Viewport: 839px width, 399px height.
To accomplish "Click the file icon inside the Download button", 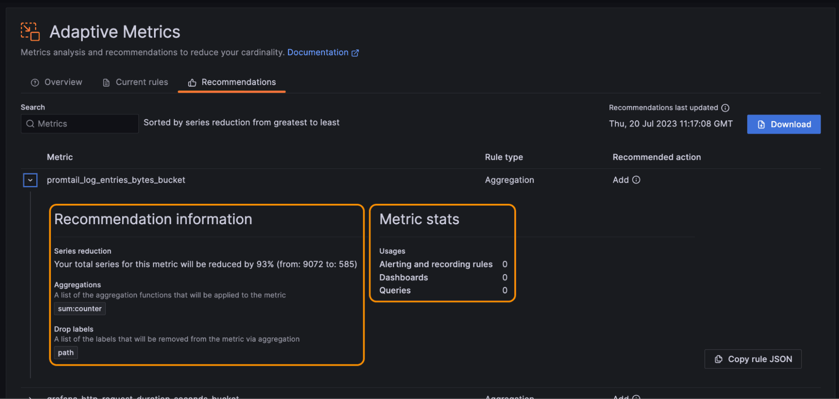I will tap(761, 124).
